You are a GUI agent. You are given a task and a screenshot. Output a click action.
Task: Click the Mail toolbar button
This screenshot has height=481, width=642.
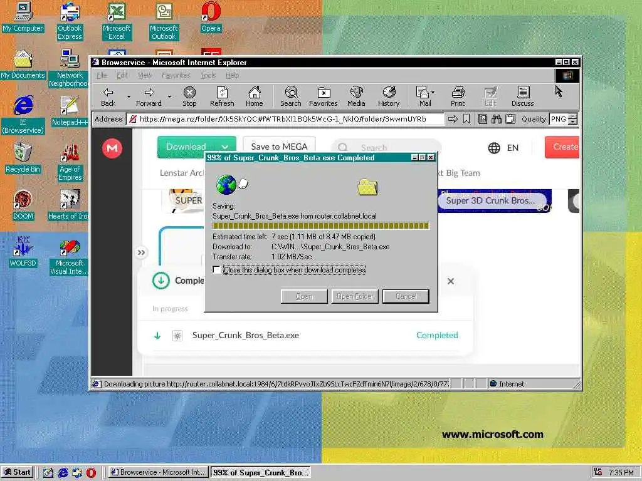423,97
